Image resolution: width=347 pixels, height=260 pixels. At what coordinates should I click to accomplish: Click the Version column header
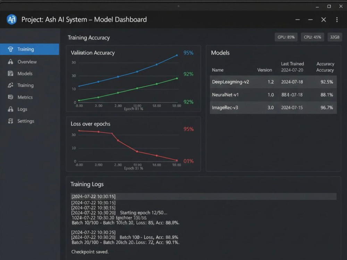264,70
